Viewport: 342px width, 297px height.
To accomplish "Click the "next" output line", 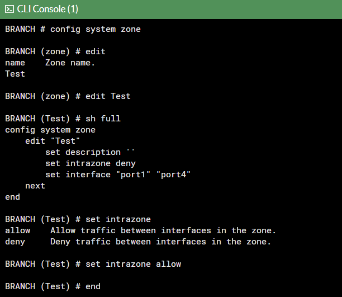I will [35, 186].
